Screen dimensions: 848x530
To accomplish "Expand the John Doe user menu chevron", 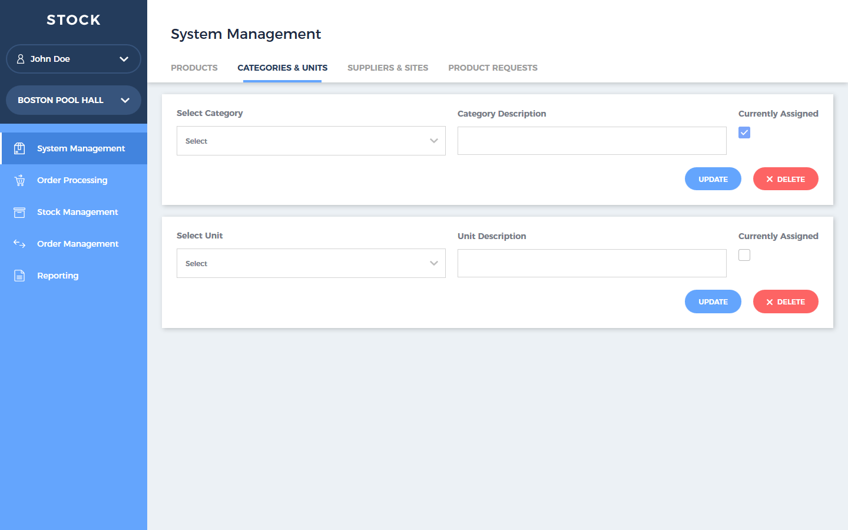I will [124, 59].
